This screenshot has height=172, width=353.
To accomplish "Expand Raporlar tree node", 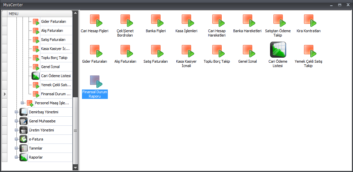I will click(16, 157).
